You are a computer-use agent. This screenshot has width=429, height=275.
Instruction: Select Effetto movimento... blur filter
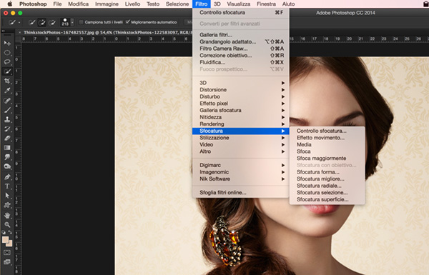[x=327, y=138]
